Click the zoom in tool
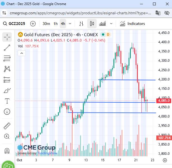172x168 pixels. 7,137
